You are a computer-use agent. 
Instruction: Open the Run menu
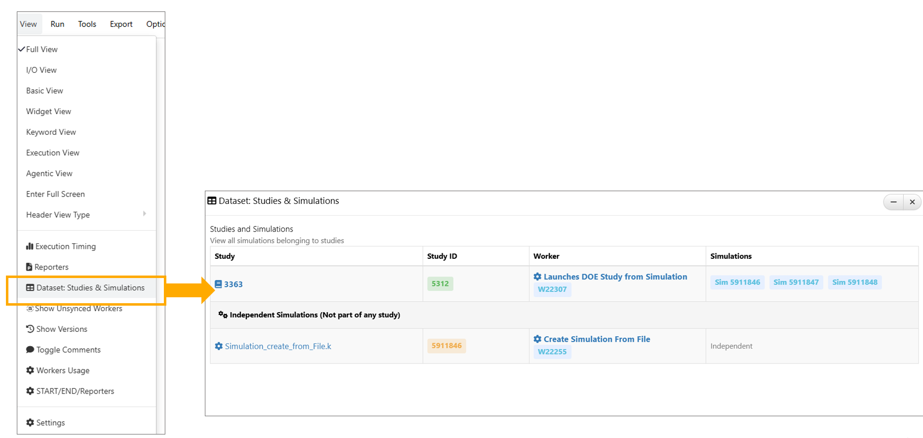tap(57, 24)
